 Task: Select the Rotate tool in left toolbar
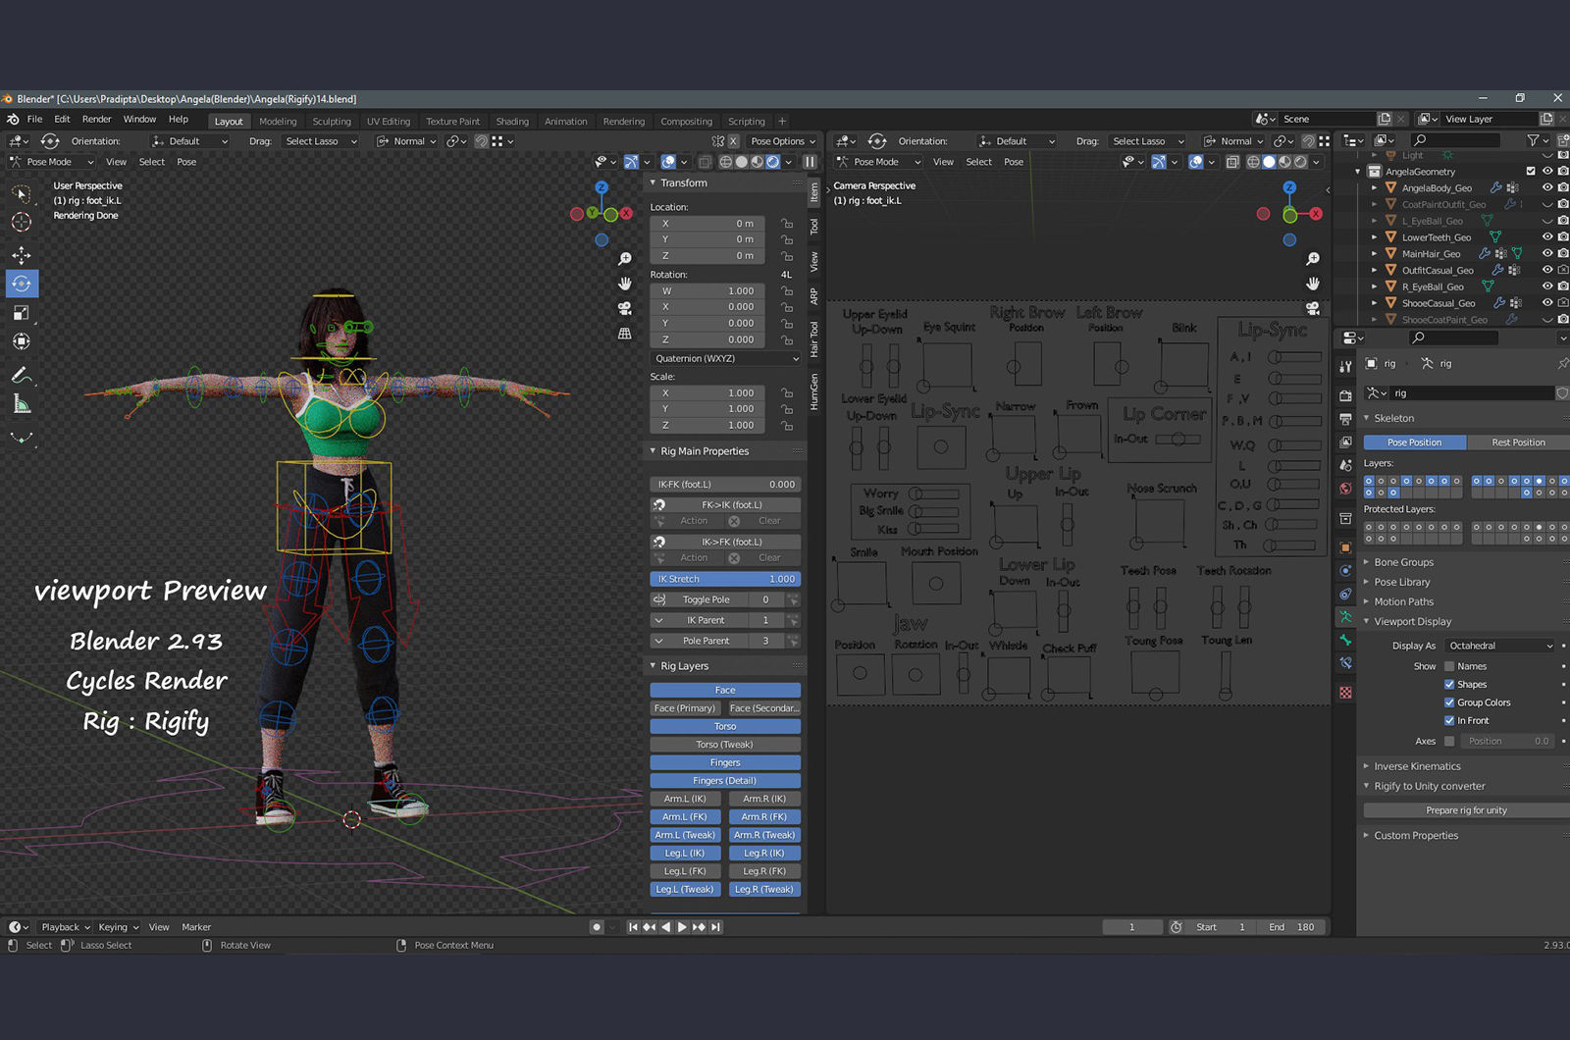(21, 284)
